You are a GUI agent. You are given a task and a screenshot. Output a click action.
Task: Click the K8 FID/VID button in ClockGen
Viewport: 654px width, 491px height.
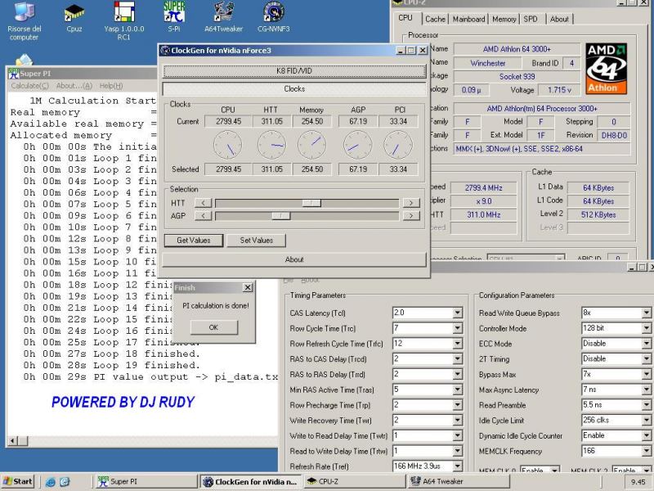click(x=294, y=71)
